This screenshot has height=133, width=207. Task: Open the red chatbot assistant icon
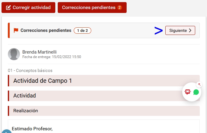coord(188,92)
